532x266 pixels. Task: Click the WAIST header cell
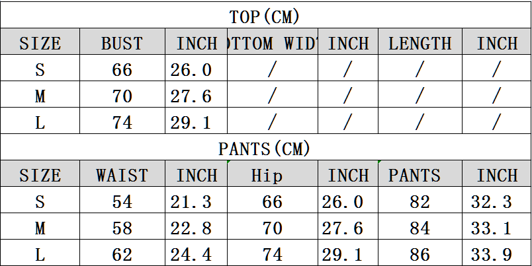click(122, 174)
